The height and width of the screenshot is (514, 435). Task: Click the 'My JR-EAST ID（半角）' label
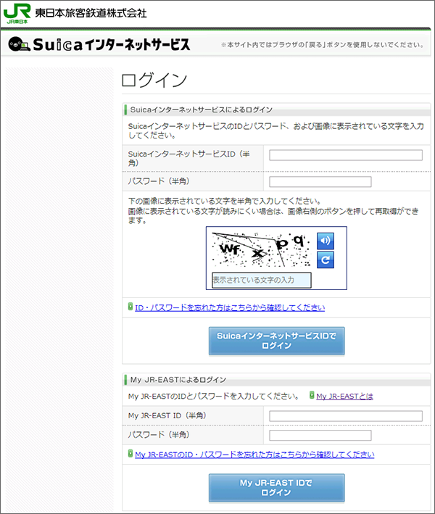167,415
